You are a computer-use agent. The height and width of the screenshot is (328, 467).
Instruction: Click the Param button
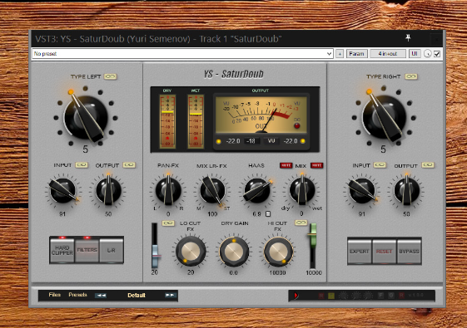tap(356, 54)
